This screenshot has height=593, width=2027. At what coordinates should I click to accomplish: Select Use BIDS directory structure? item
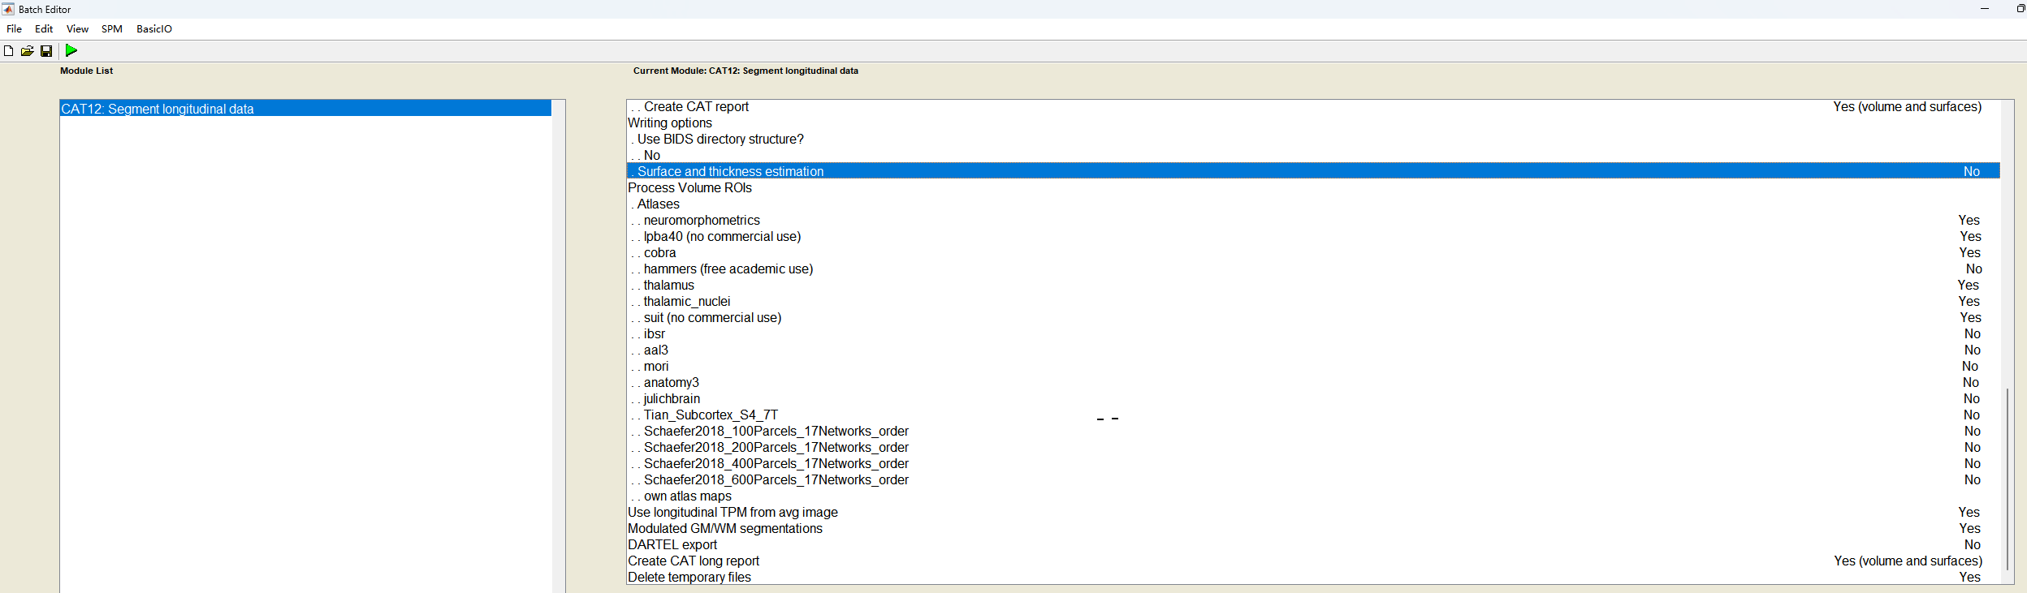(x=720, y=140)
